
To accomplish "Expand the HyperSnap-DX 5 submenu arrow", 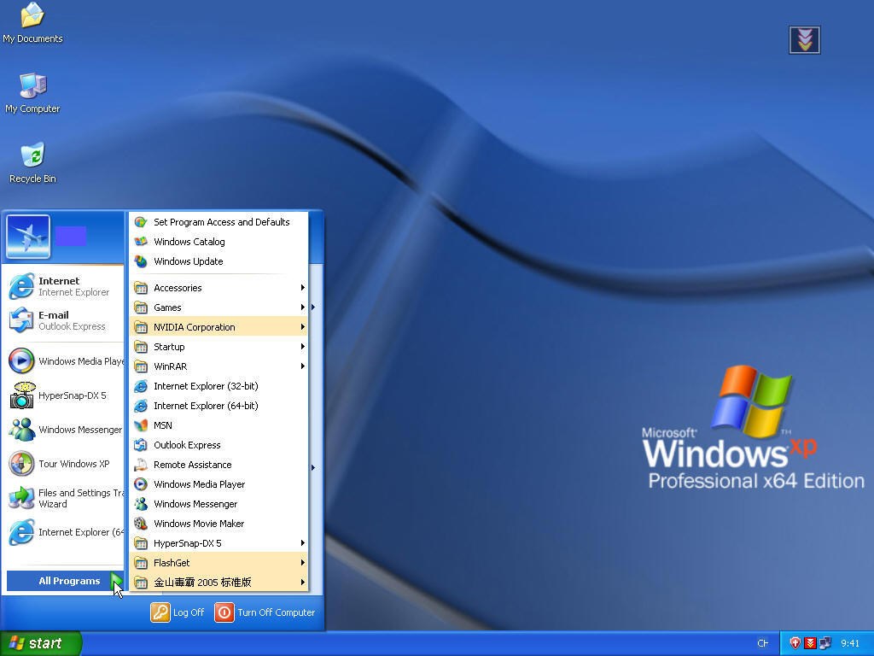I will [x=303, y=543].
